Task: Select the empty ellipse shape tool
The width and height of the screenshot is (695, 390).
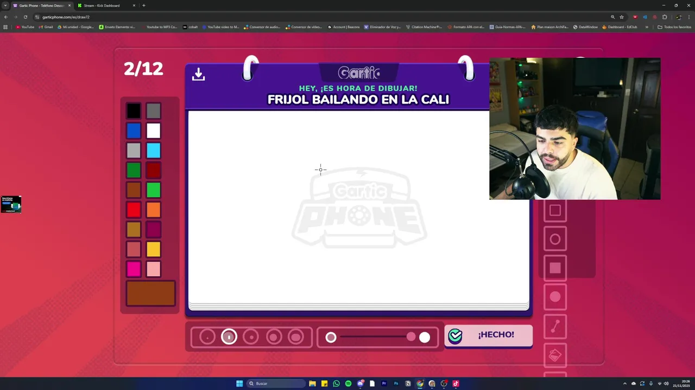Action: pos(555,239)
